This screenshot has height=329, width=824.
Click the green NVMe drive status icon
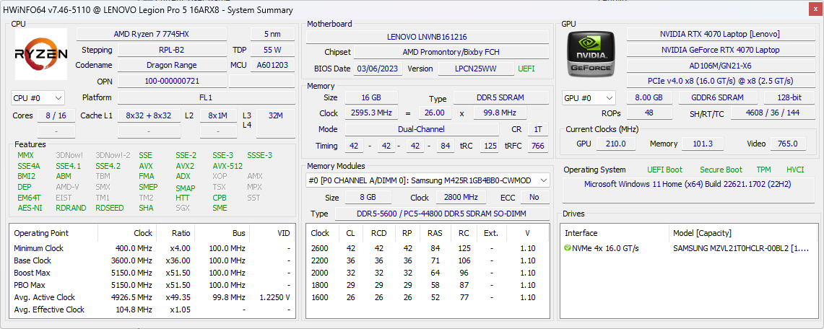coord(568,248)
